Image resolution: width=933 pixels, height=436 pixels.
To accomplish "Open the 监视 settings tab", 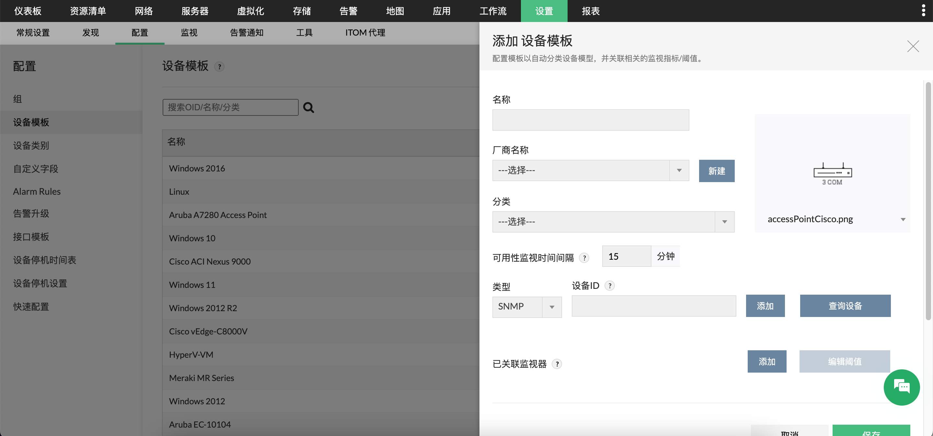I will tap(189, 33).
